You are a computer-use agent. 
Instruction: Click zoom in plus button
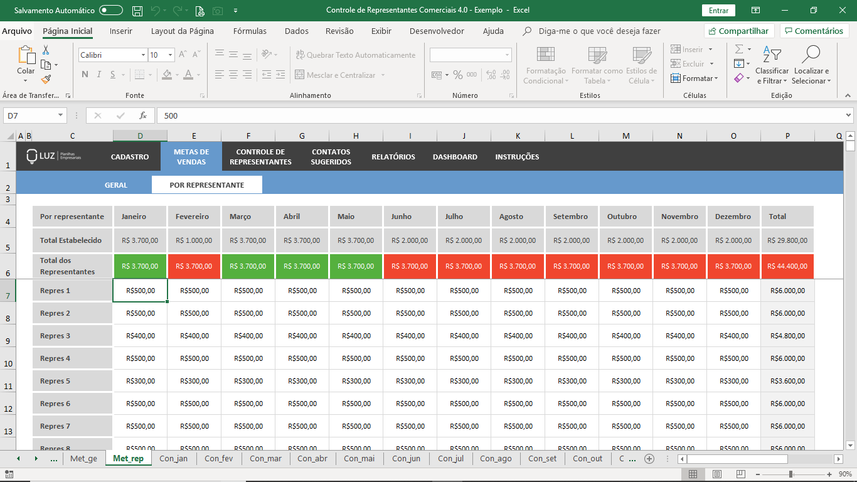pyautogui.click(x=828, y=474)
